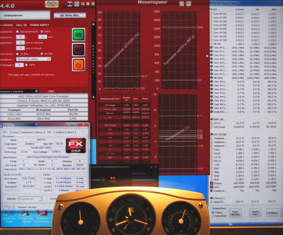The width and height of the screenshot is (283, 235).
Task: Click the Logging Start button in HWiNFO
Action: pyautogui.click(x=255, y=213)
